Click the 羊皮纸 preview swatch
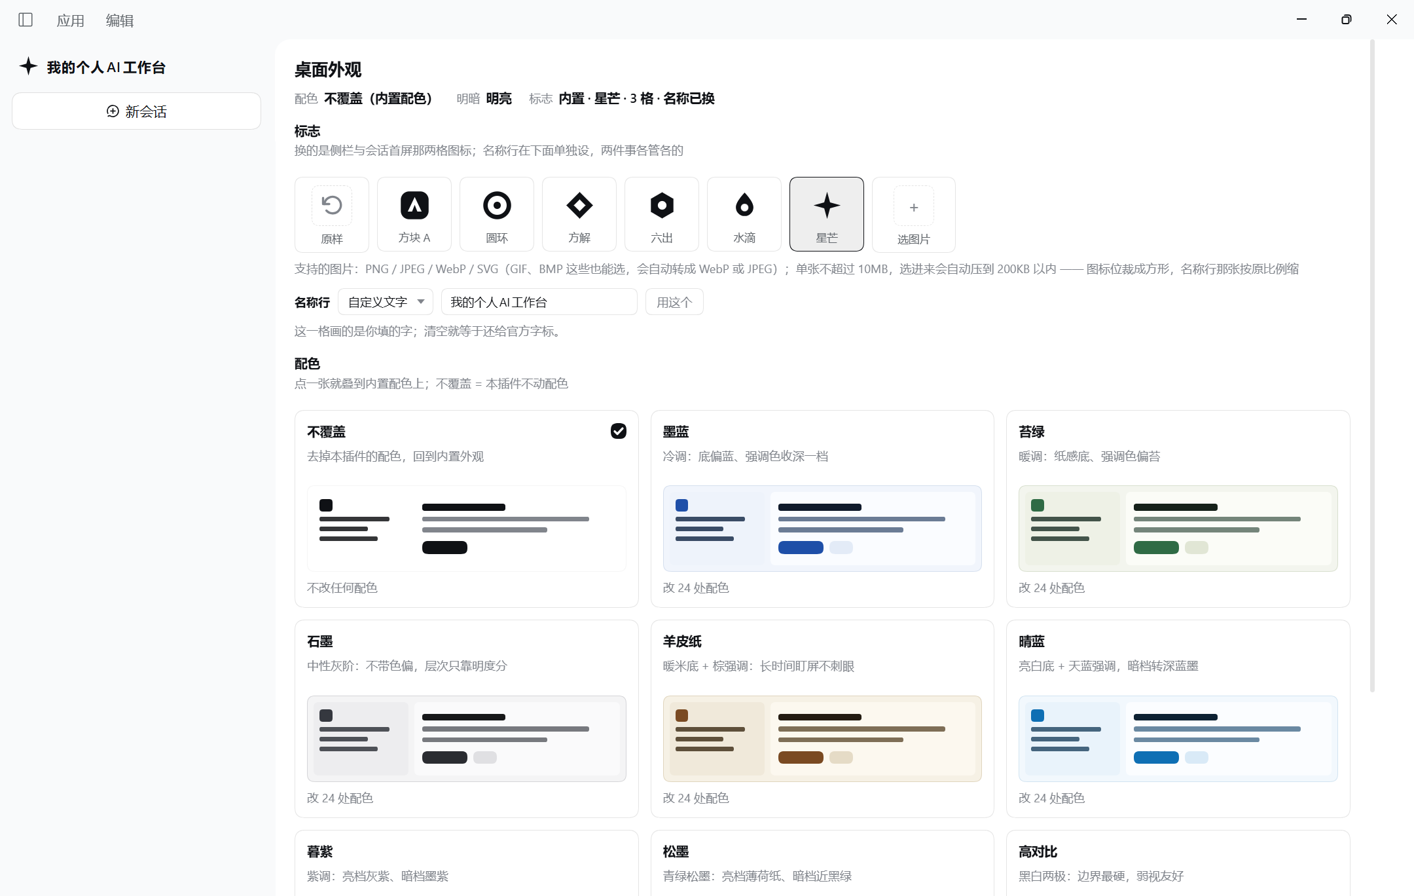The height and width of the screenshot is (896, 1414). click(x=822, y=739)
